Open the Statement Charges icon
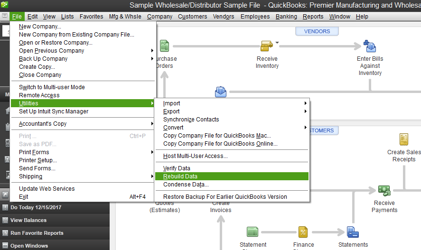This screenshot has height=250, width=421. coord(252,232)
